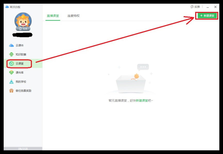Open the 云课堂 play icon
This screenshot has width=223, height=154.
11,63
